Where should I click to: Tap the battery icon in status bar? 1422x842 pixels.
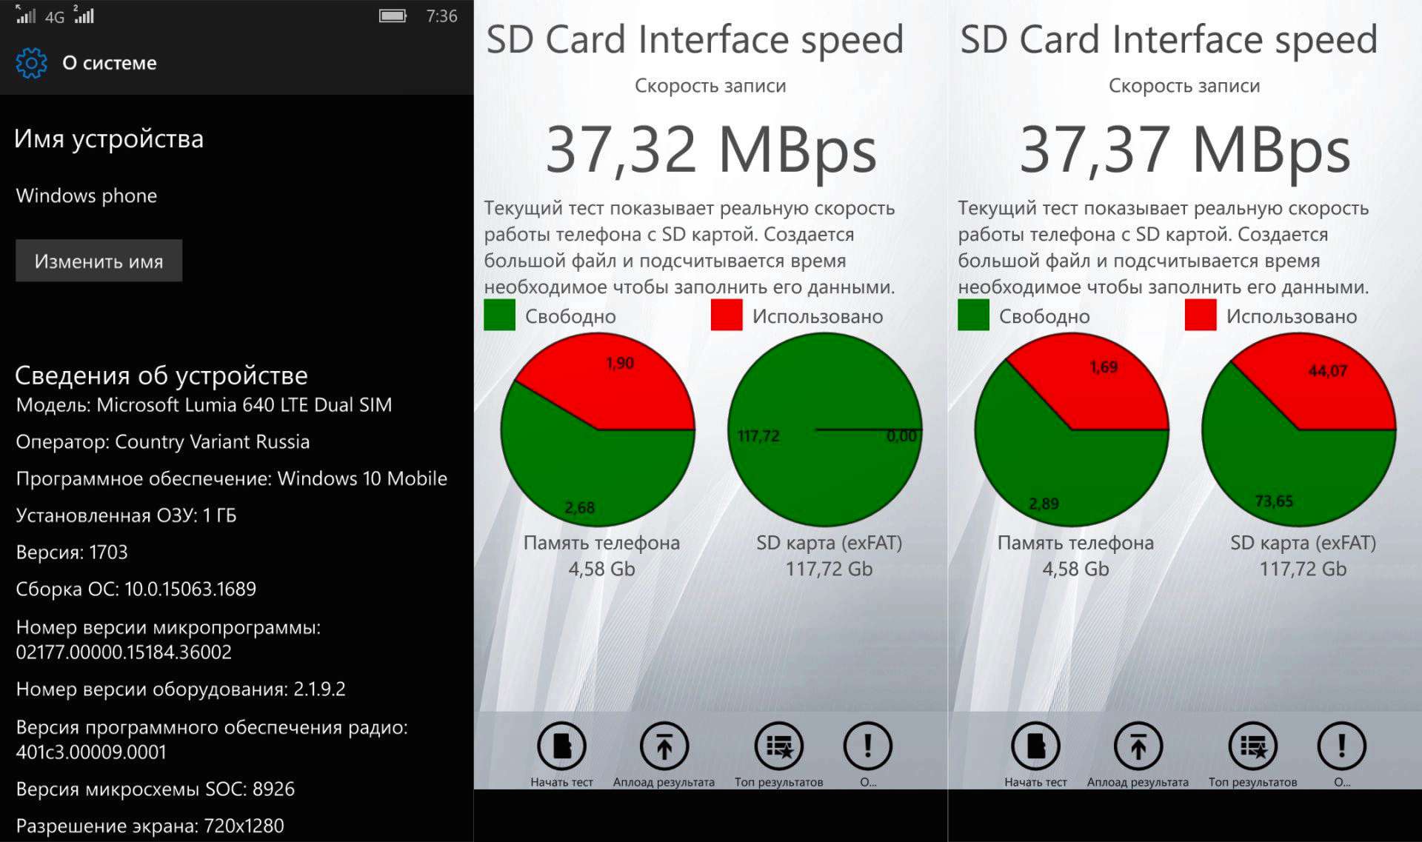click(393, 16)
